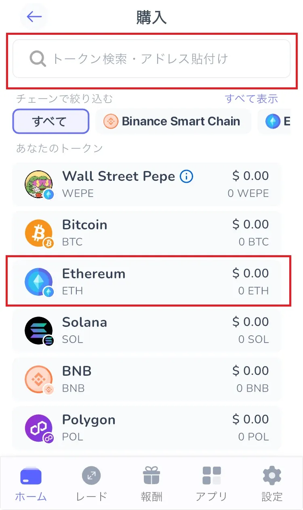
Task: Click the Wall Street Pepe token logo
Action: pyautogui.click(x=39, y=184)
